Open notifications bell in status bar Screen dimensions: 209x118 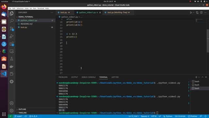pyautogui.click(x=205, y=116)
